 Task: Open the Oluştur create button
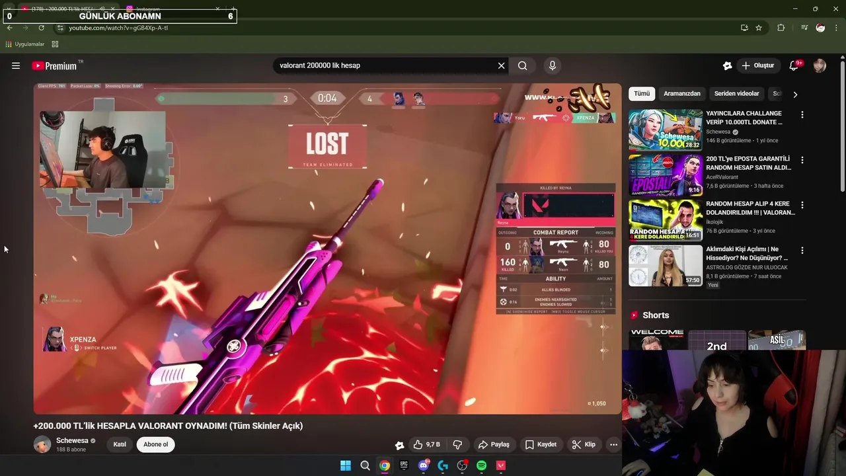coord(758,65)
